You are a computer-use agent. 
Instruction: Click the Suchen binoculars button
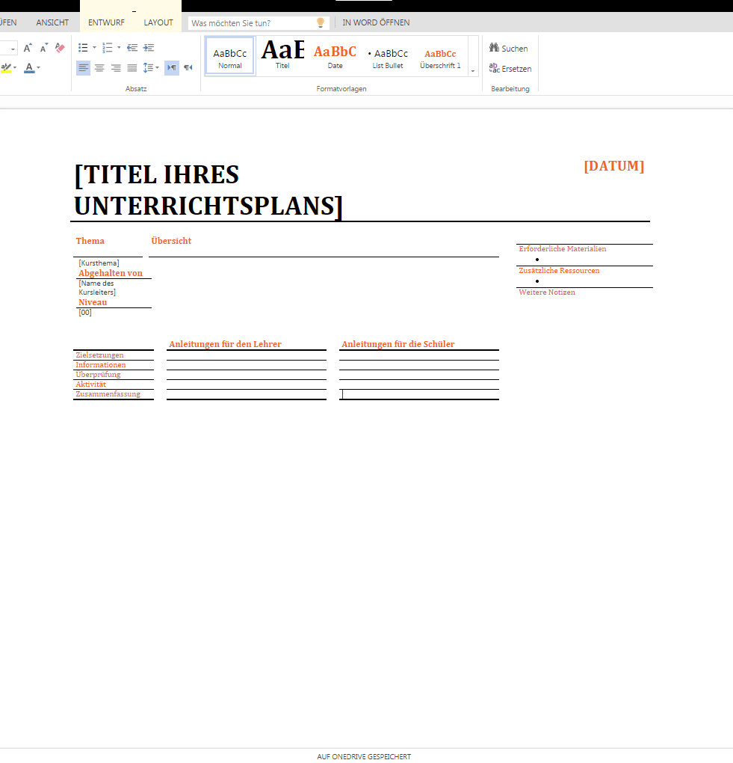tap(508, 48)
